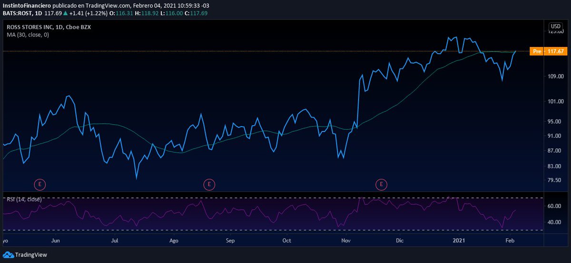Click the 87.00 price axis label
The width and height of the screenshot is (571, 263).
(x=555, y=151)
